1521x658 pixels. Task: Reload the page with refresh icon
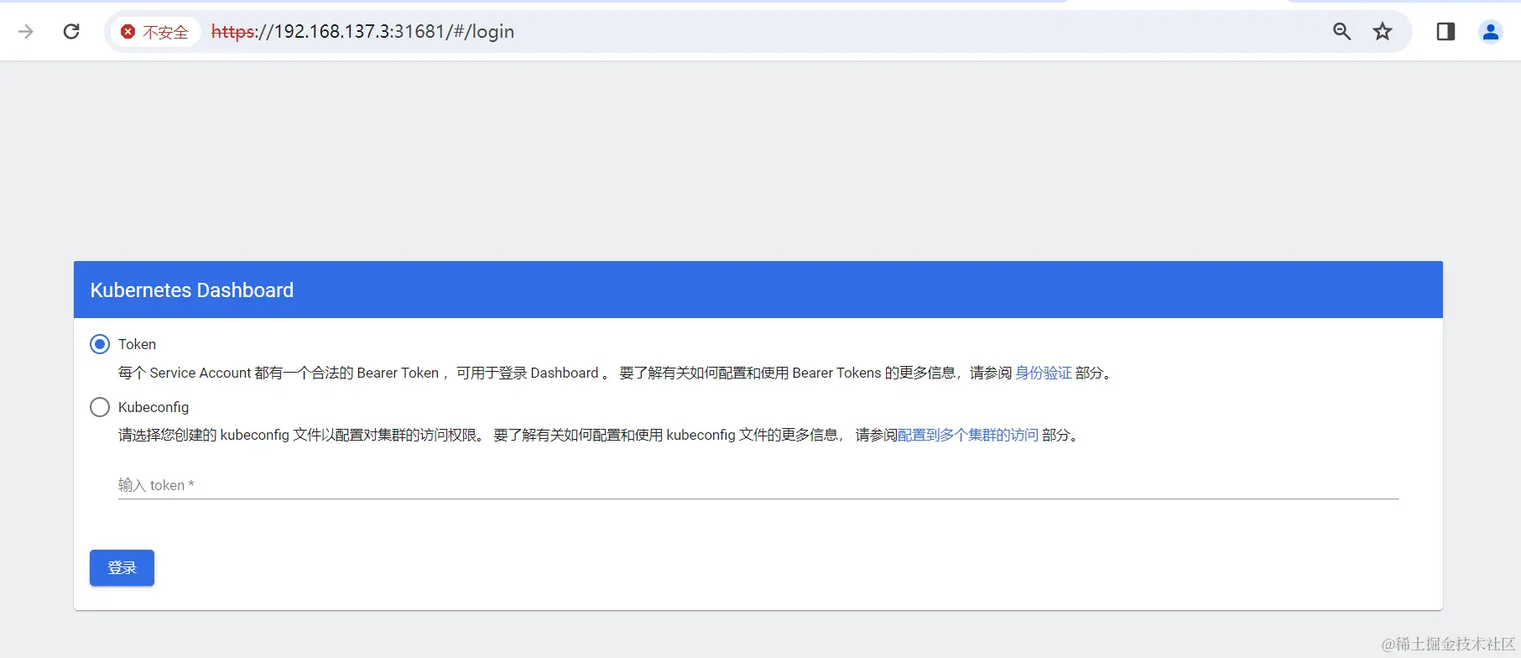71,32
